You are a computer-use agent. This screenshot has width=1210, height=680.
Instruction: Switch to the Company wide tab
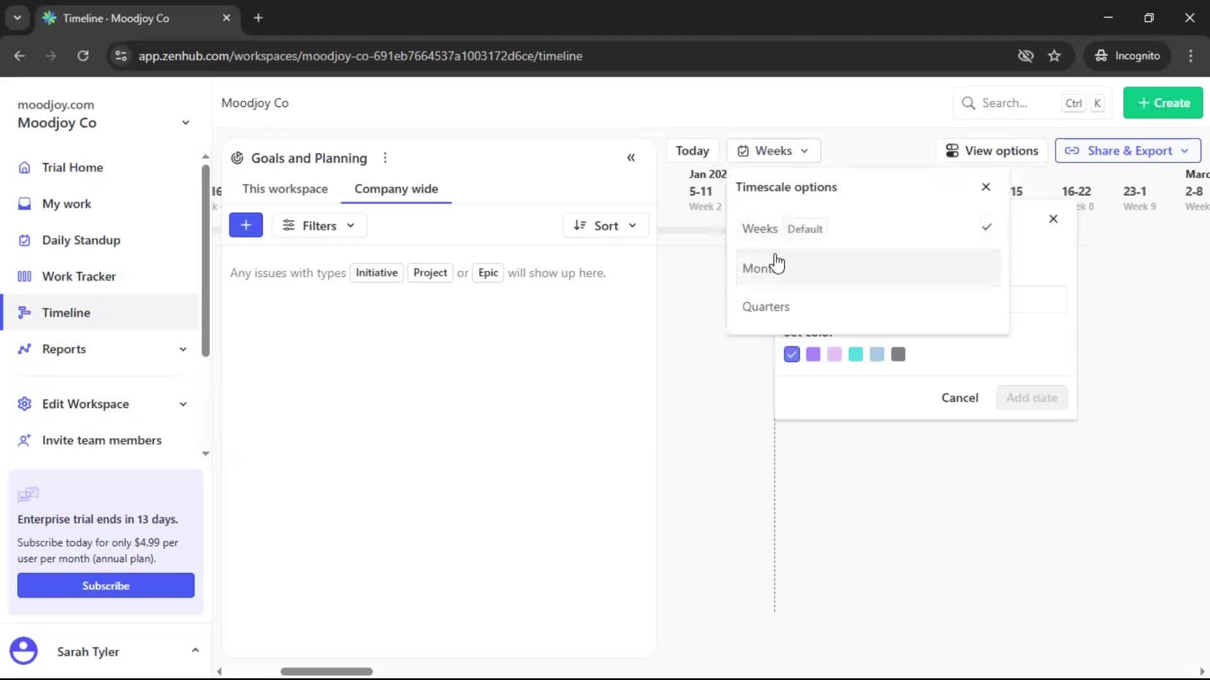[396, 188]
